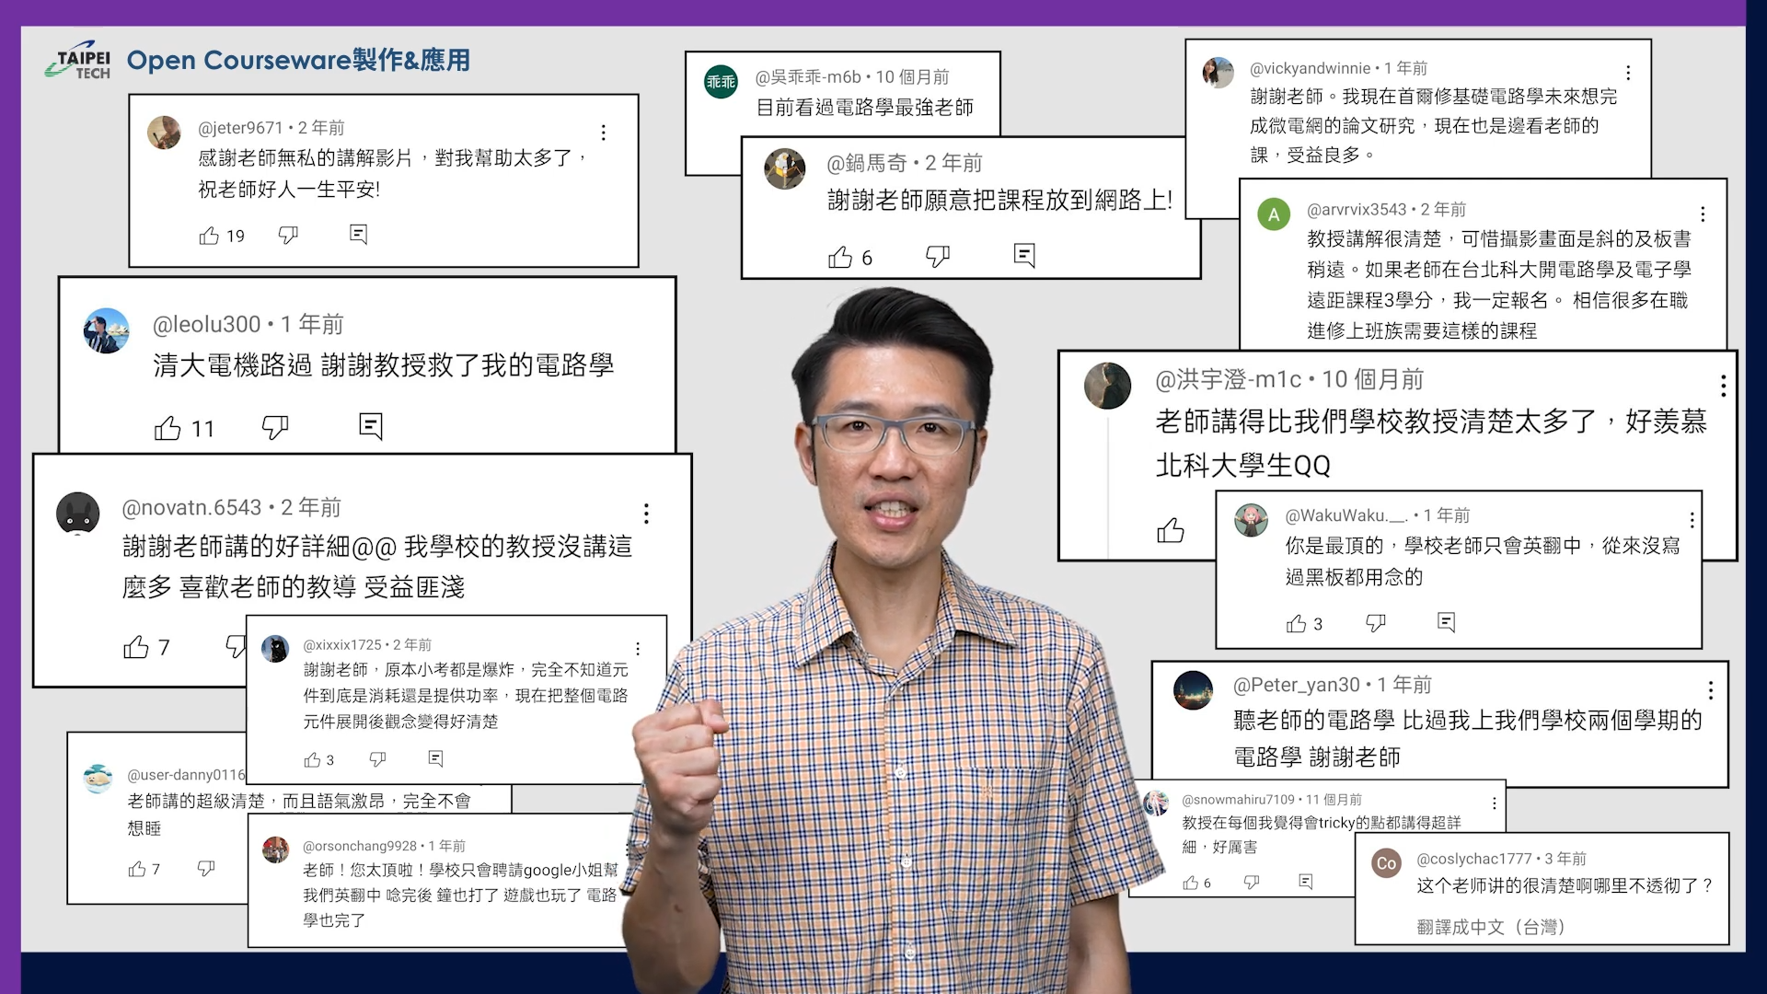Image resolution: width=1767 pixels, height=994 pixels.
Task: Toggle like on @user-danny0116 comment
Action: click(137, 869)
